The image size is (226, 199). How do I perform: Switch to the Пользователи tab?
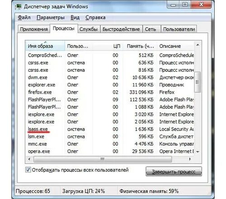pos(179,29)
